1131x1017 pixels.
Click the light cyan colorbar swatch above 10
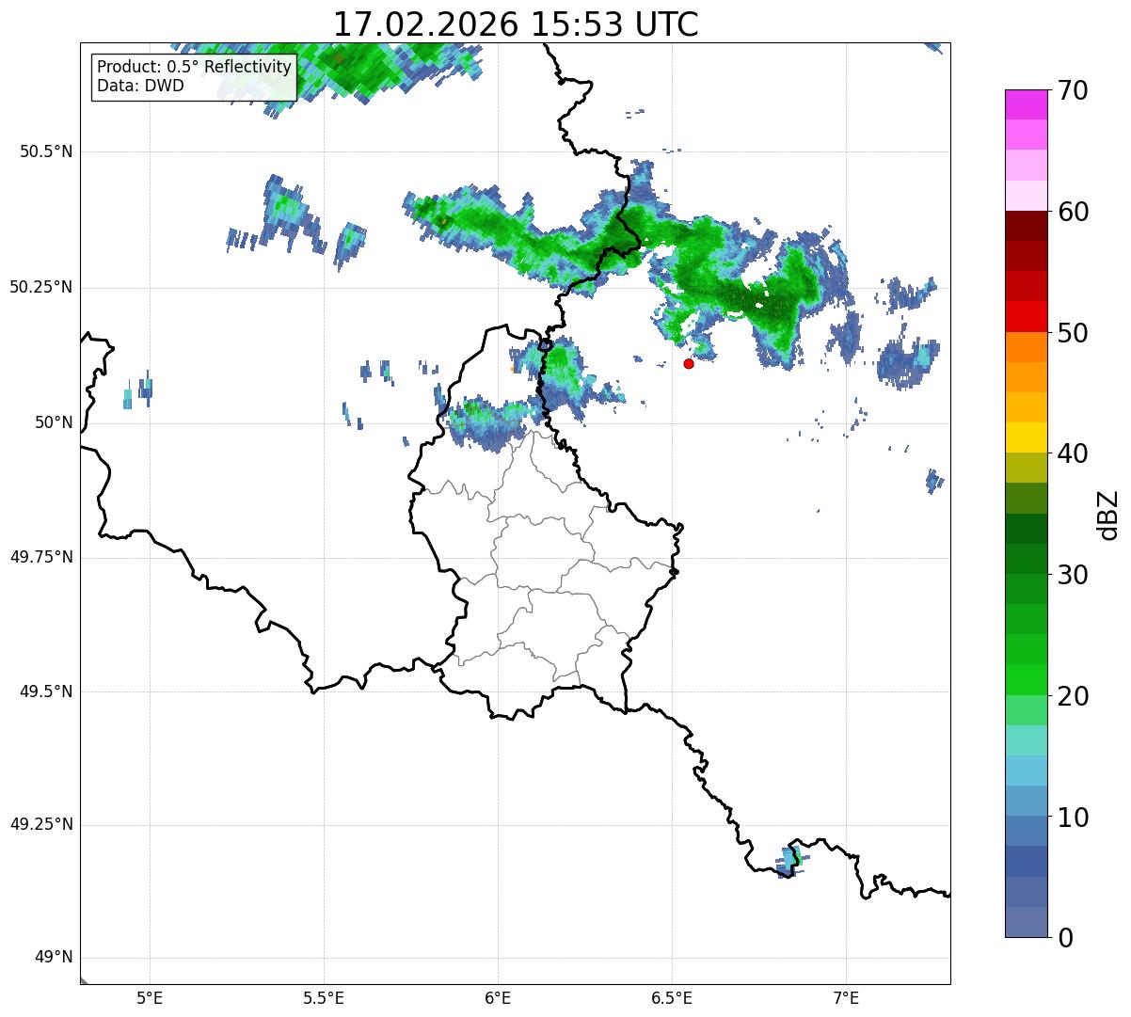coord(1027,771)
